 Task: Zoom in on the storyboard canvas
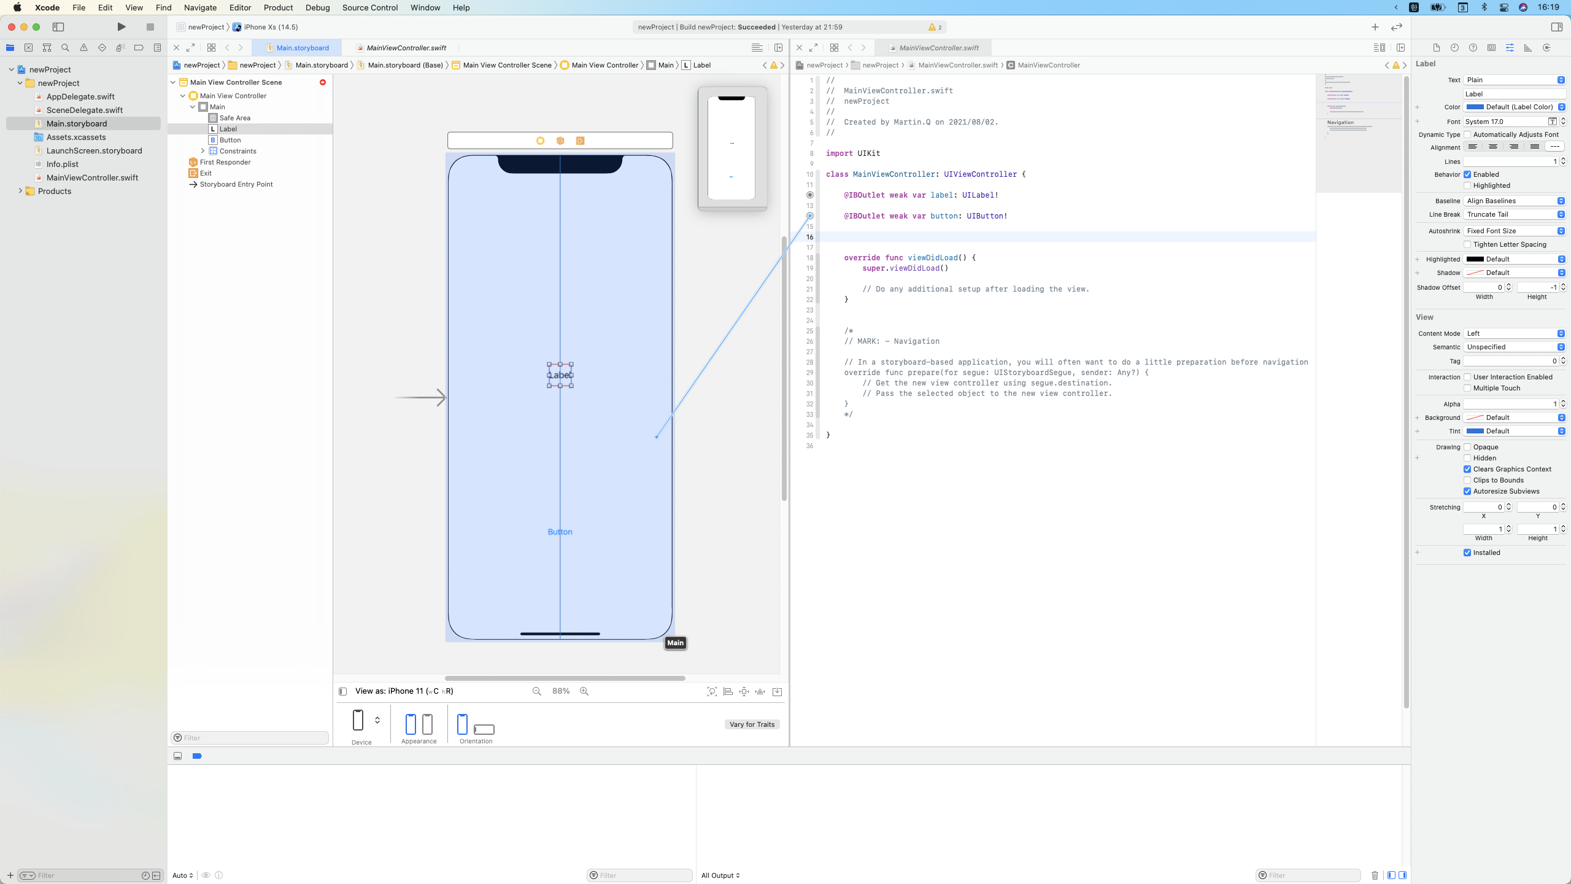click(x=584, y=691)
